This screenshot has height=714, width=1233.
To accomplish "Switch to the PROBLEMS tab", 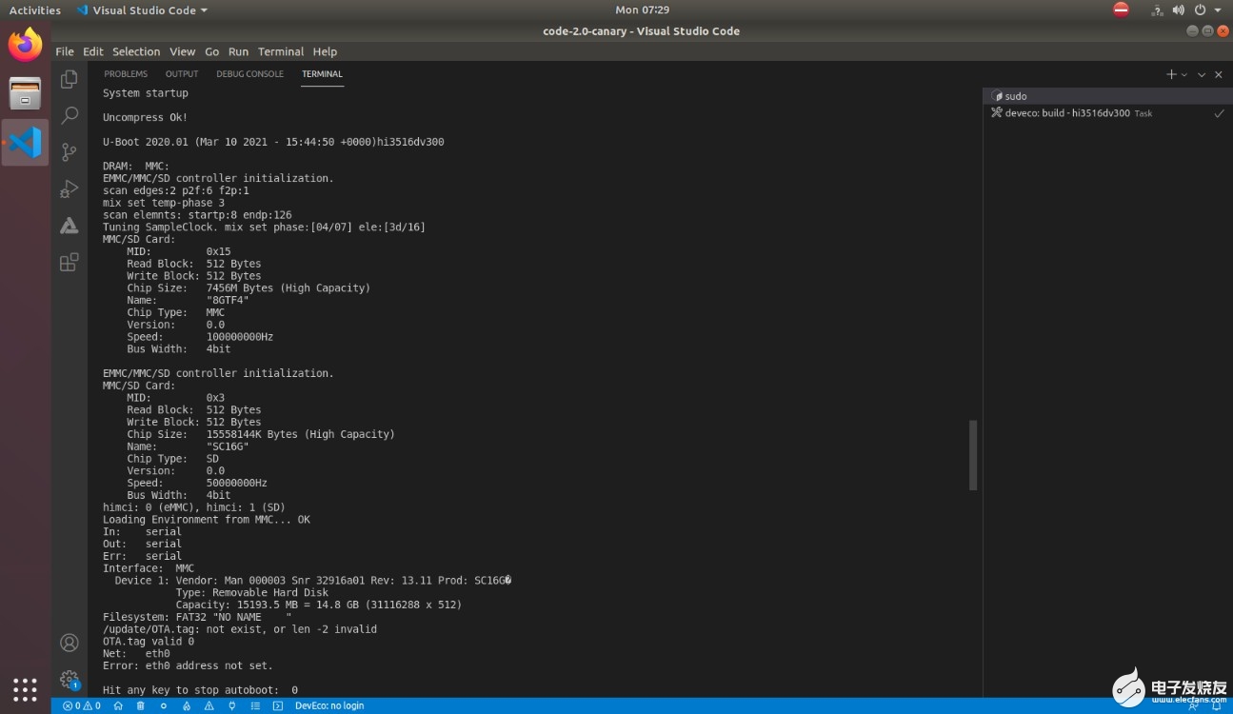I will click(126, 74).
